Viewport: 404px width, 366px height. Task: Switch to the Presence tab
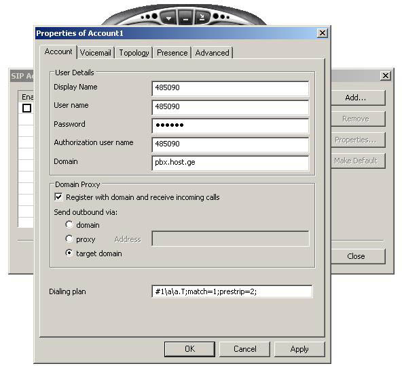coord(172,53)
